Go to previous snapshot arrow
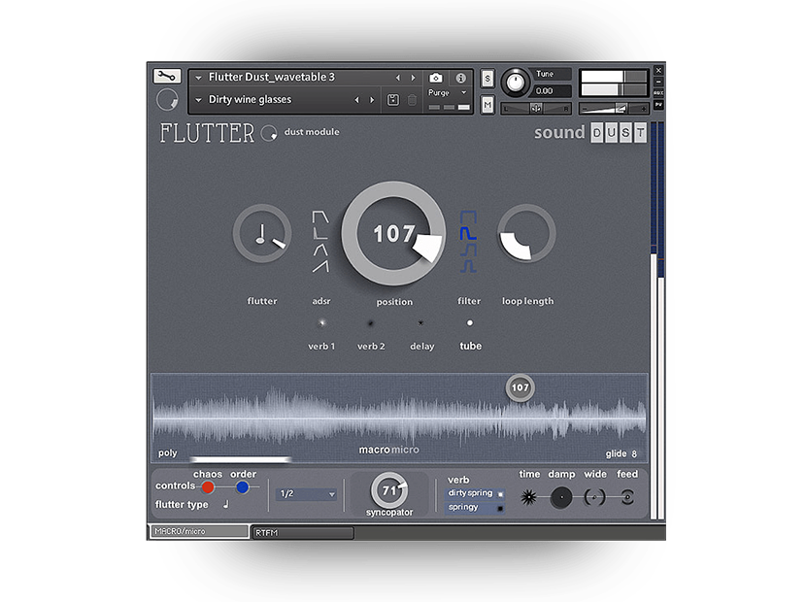The image size is (806, 602). click(x=356, y=100)
